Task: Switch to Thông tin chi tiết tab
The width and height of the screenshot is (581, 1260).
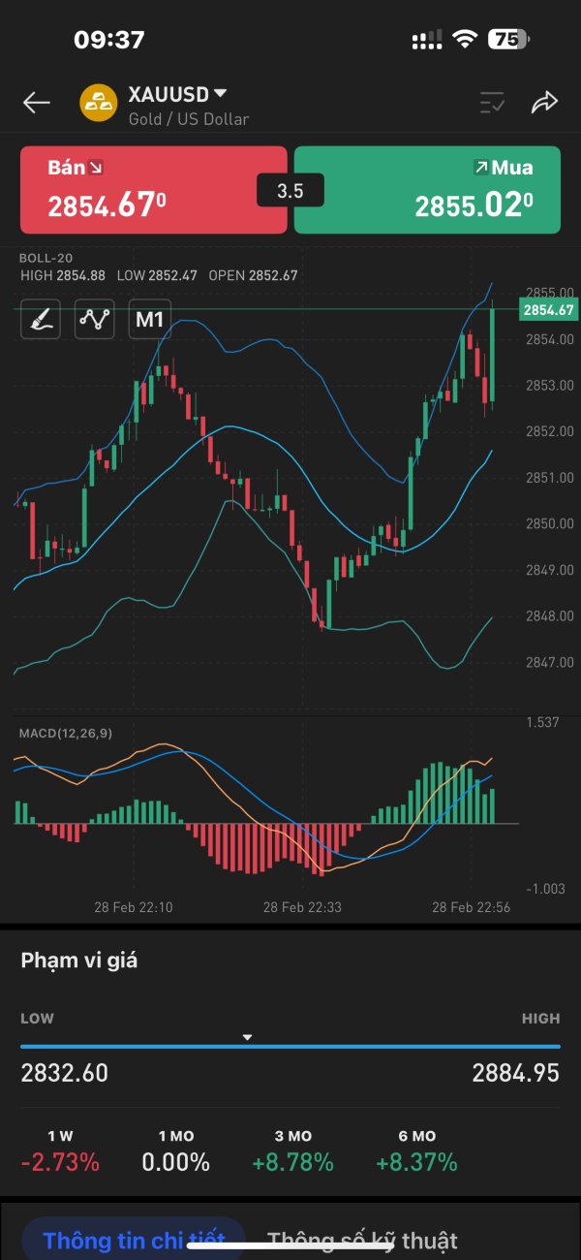Action: click(x=135, y=1241)
